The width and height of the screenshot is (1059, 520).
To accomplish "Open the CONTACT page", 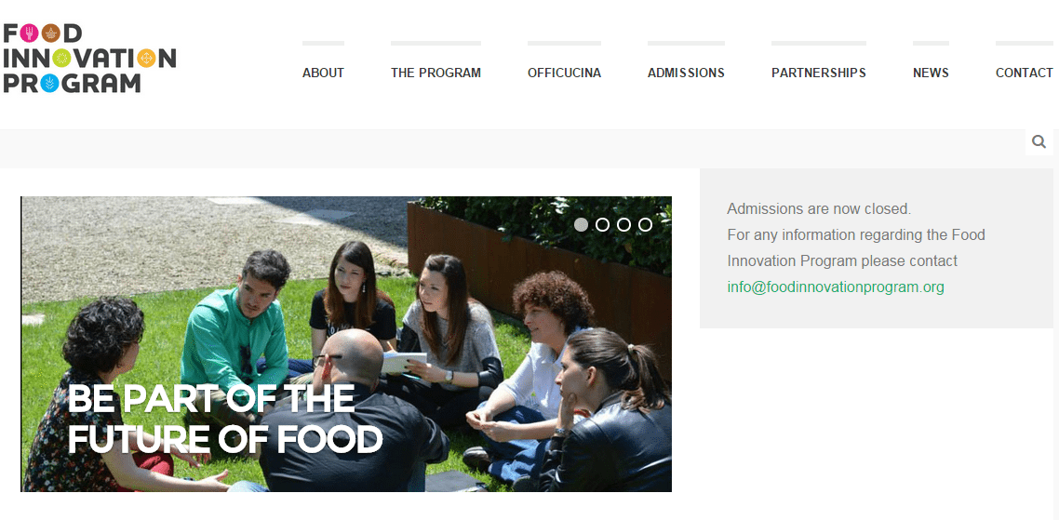I will (1024, 73).
